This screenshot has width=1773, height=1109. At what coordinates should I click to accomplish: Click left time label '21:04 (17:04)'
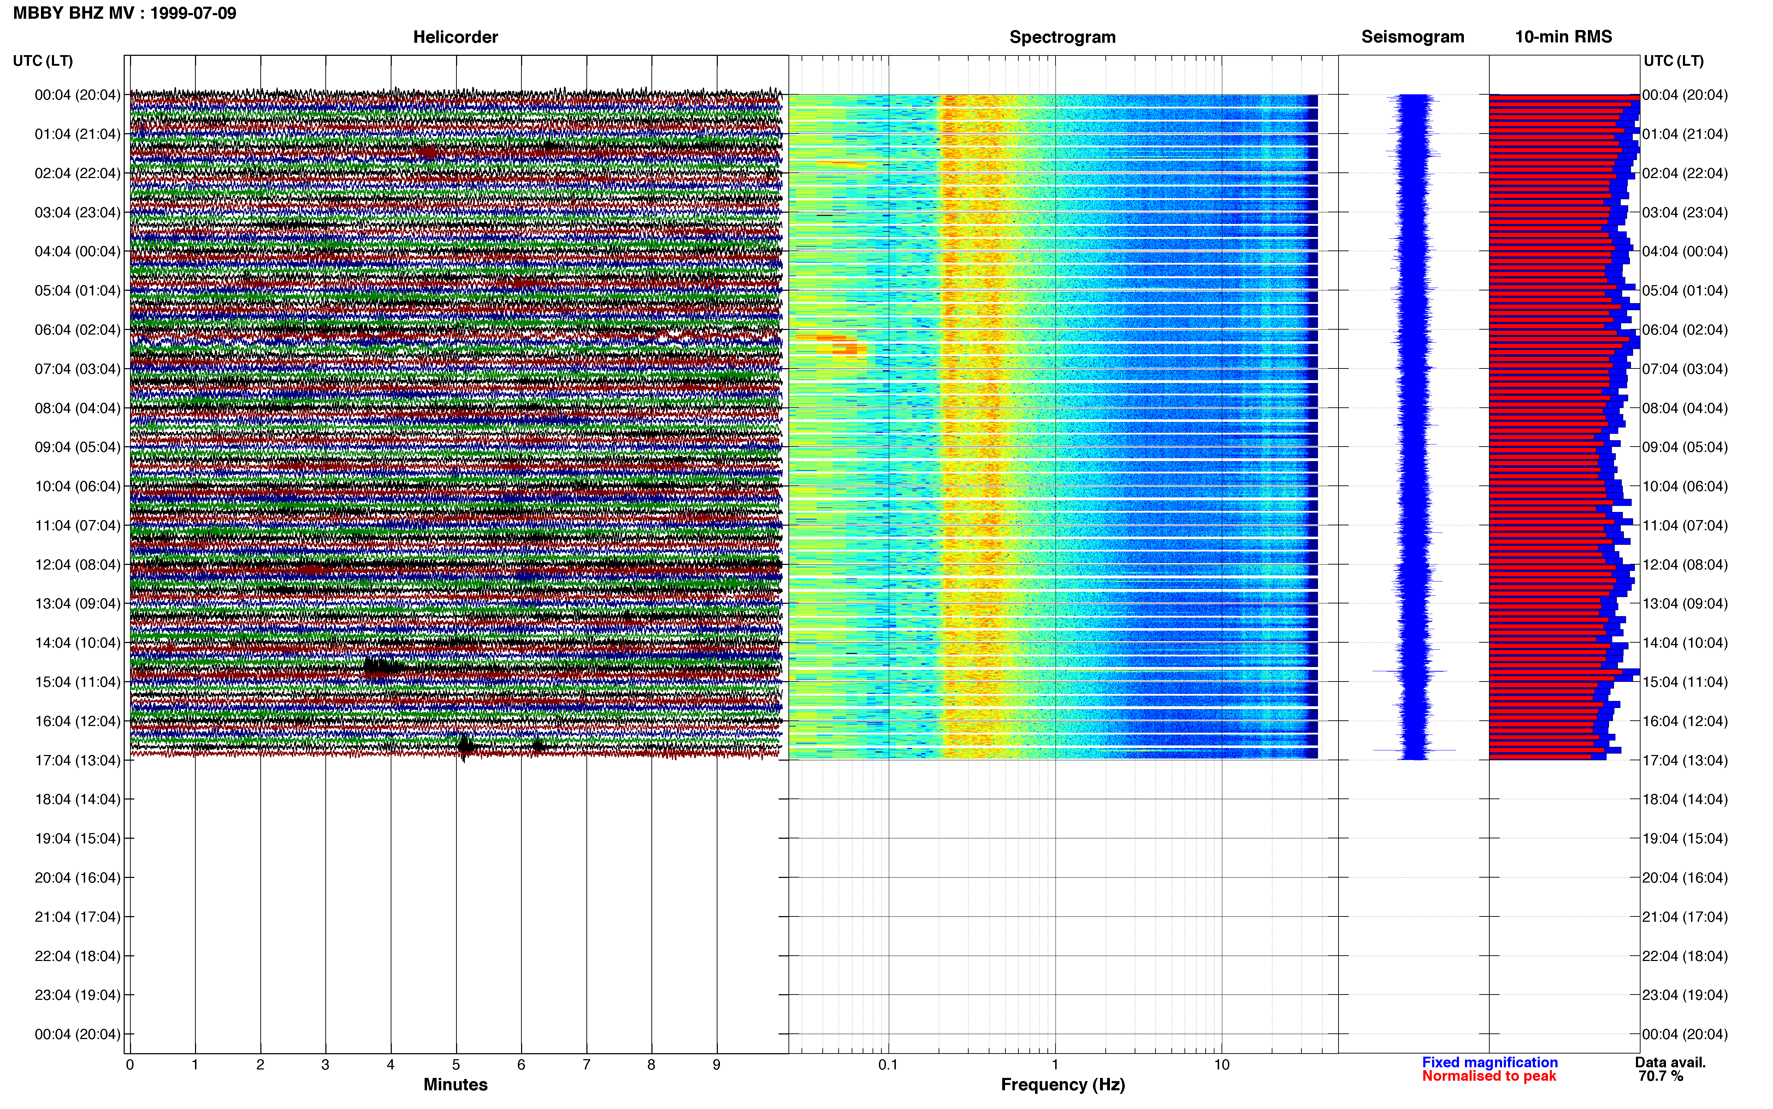pyautogui.click(x=77, y=917)
